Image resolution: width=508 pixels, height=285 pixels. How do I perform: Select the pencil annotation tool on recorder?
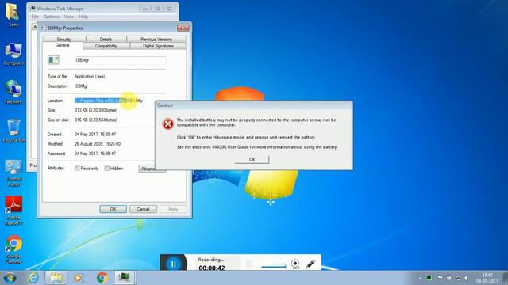[310, 264]
